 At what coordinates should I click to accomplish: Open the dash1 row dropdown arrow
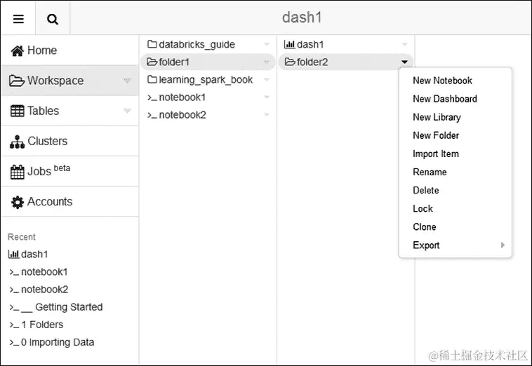pos(404,44)
